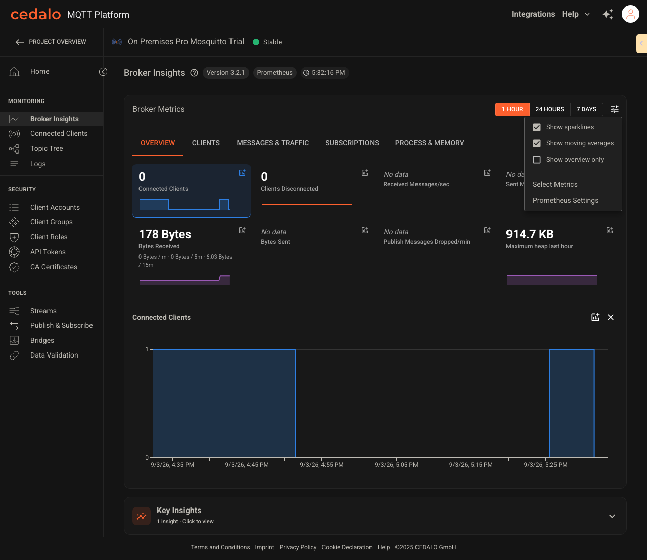Choose Select Metrics from the menu
The image size is (647, 560).
coord(573,185)
